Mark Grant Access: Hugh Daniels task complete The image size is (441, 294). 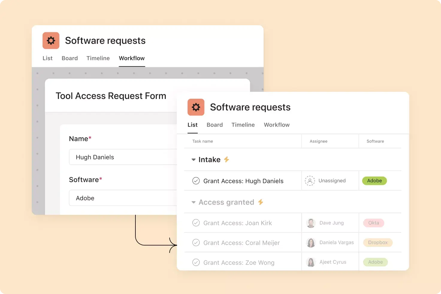(x=196, y=181)
